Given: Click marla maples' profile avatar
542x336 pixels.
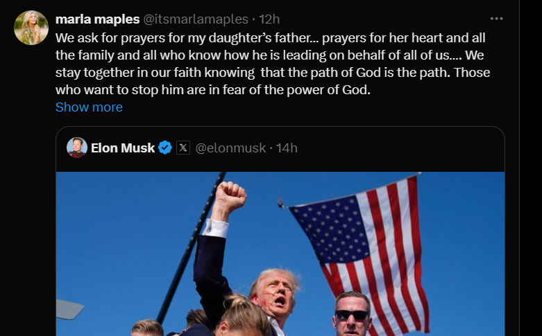Looking at the screenshot, I should pyautogui.click(x=31, y=28).
